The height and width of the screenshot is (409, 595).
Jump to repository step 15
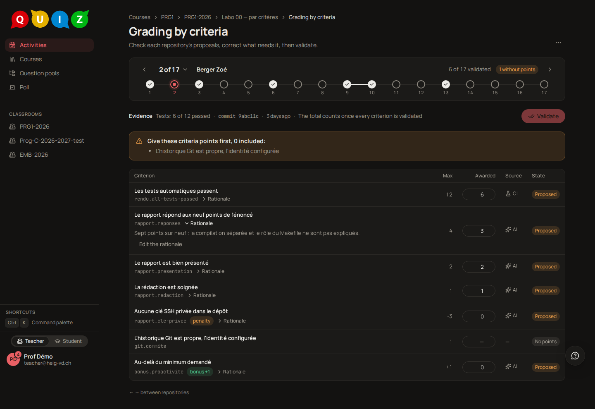[x=495, y=84]
